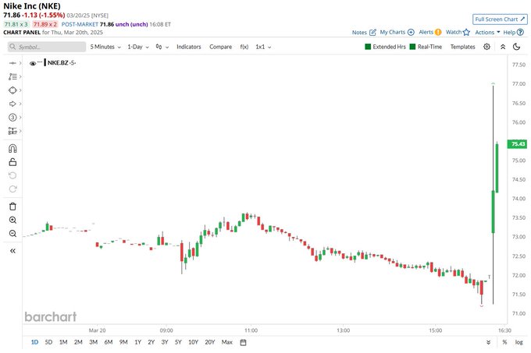Toggle the drawing lock icon
531x353 pixels.
pos(12,162)
